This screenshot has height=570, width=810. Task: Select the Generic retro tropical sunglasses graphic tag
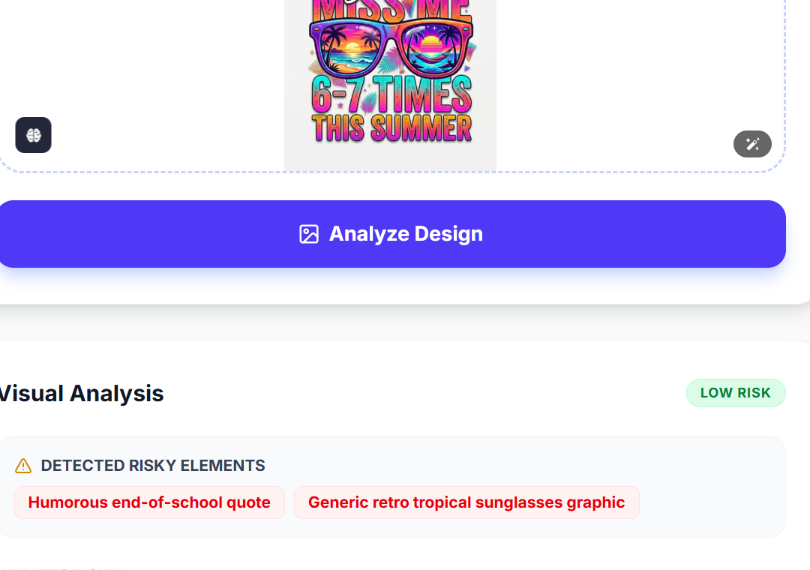(466, 502)
